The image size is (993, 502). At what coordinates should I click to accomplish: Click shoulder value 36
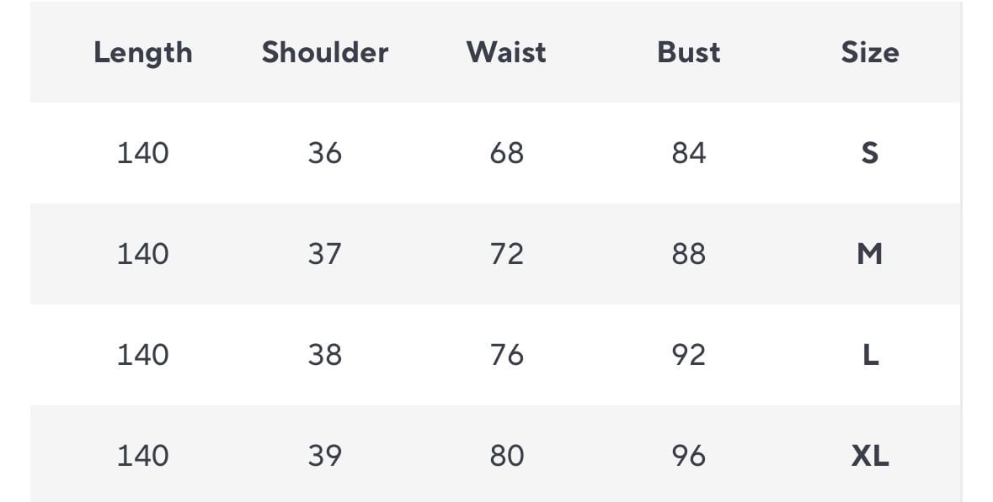(x=325, y=153)
